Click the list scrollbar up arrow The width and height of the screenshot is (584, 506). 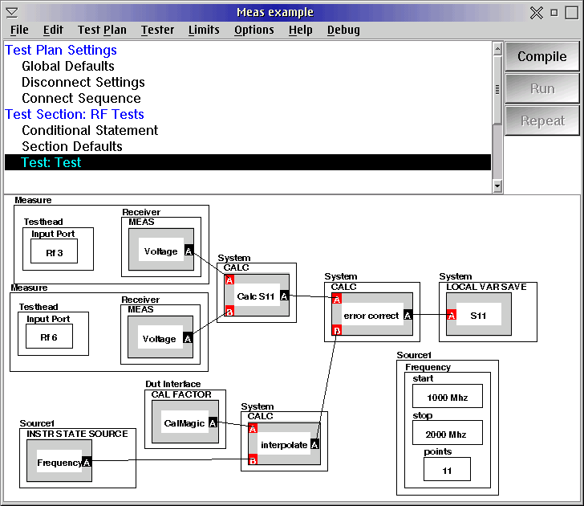point(497,49)
